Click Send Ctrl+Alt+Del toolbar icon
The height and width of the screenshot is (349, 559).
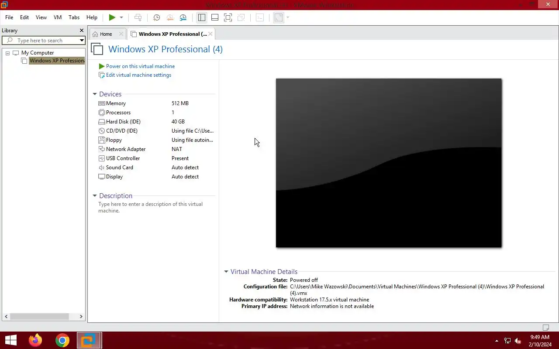[x=138, y=17]
